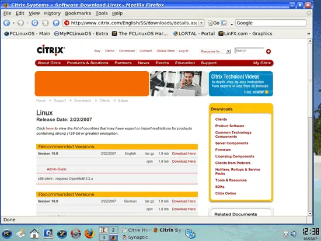Open the address bar history dropdown
The height and width of the screenshot is (241, 321).
[201, 23]
